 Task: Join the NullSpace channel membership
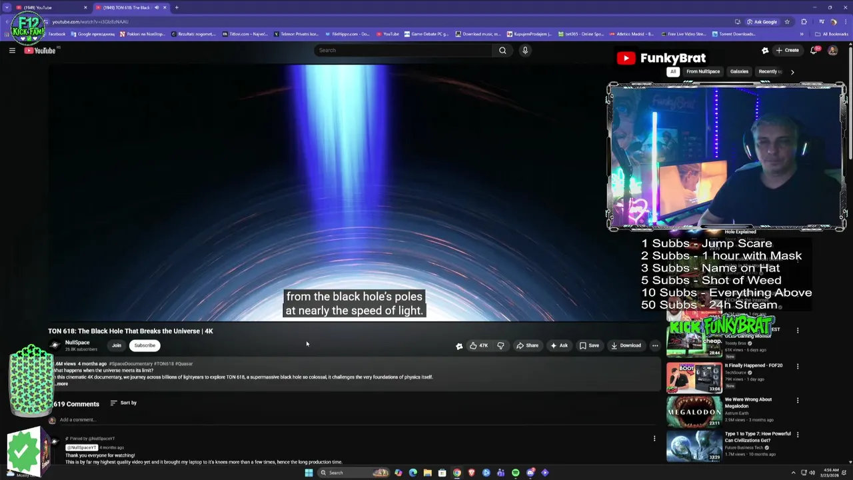tap(117, 345)
